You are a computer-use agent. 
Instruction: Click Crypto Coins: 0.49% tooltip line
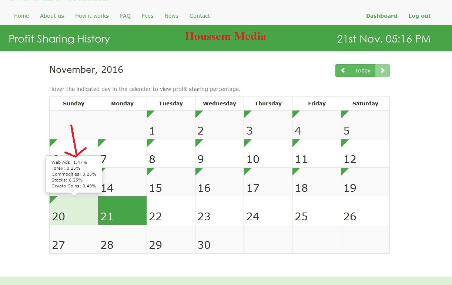[74, 186]
